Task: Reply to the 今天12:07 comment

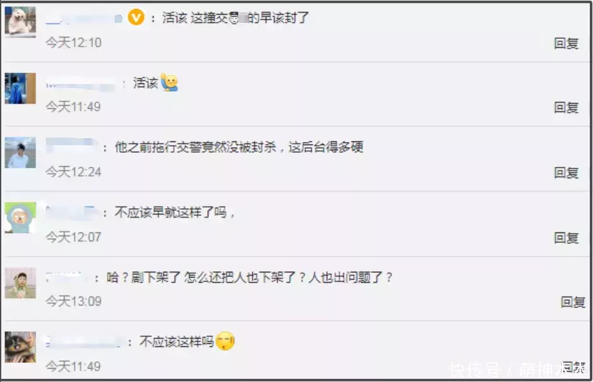Action: pos(566,237)
